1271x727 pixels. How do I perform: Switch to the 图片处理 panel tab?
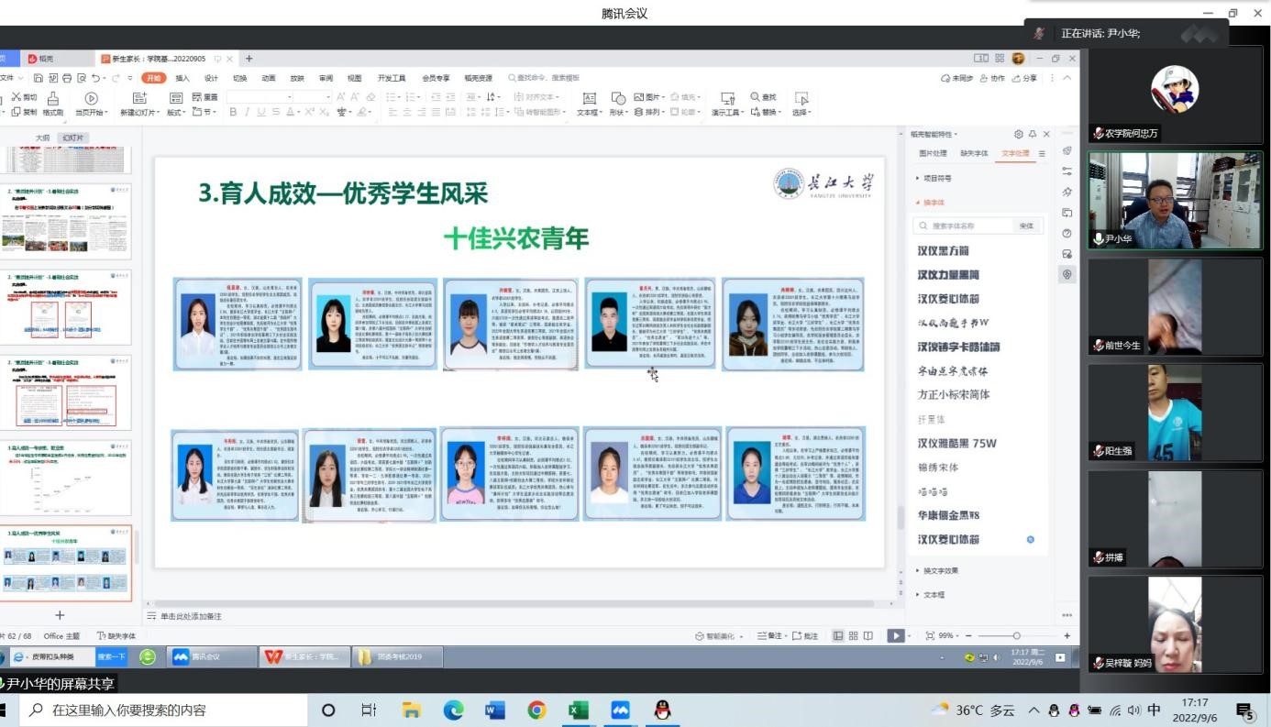tap(933, 153)
